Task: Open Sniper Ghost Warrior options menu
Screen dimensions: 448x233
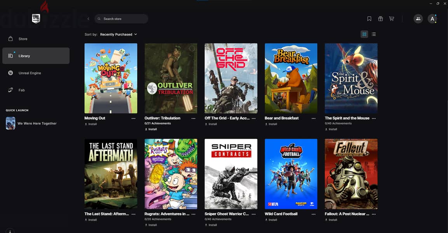Action: pyautogui.click(x=254, y=214)
